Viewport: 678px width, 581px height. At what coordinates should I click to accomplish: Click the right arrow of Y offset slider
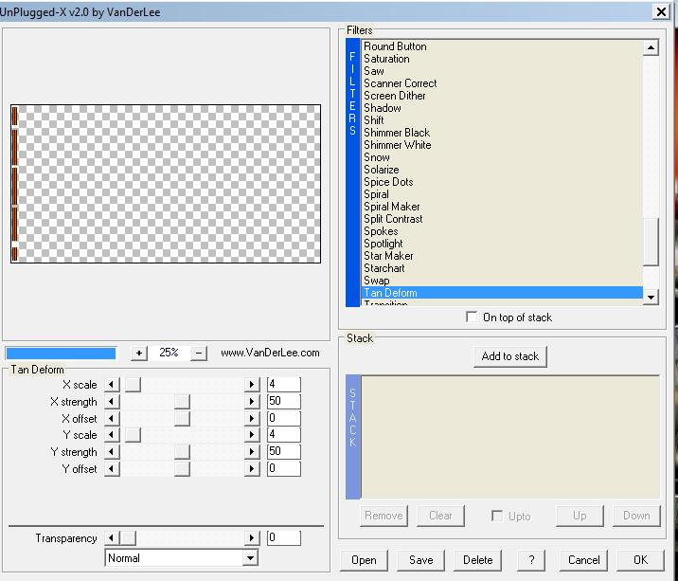click(x=252, y=468)
